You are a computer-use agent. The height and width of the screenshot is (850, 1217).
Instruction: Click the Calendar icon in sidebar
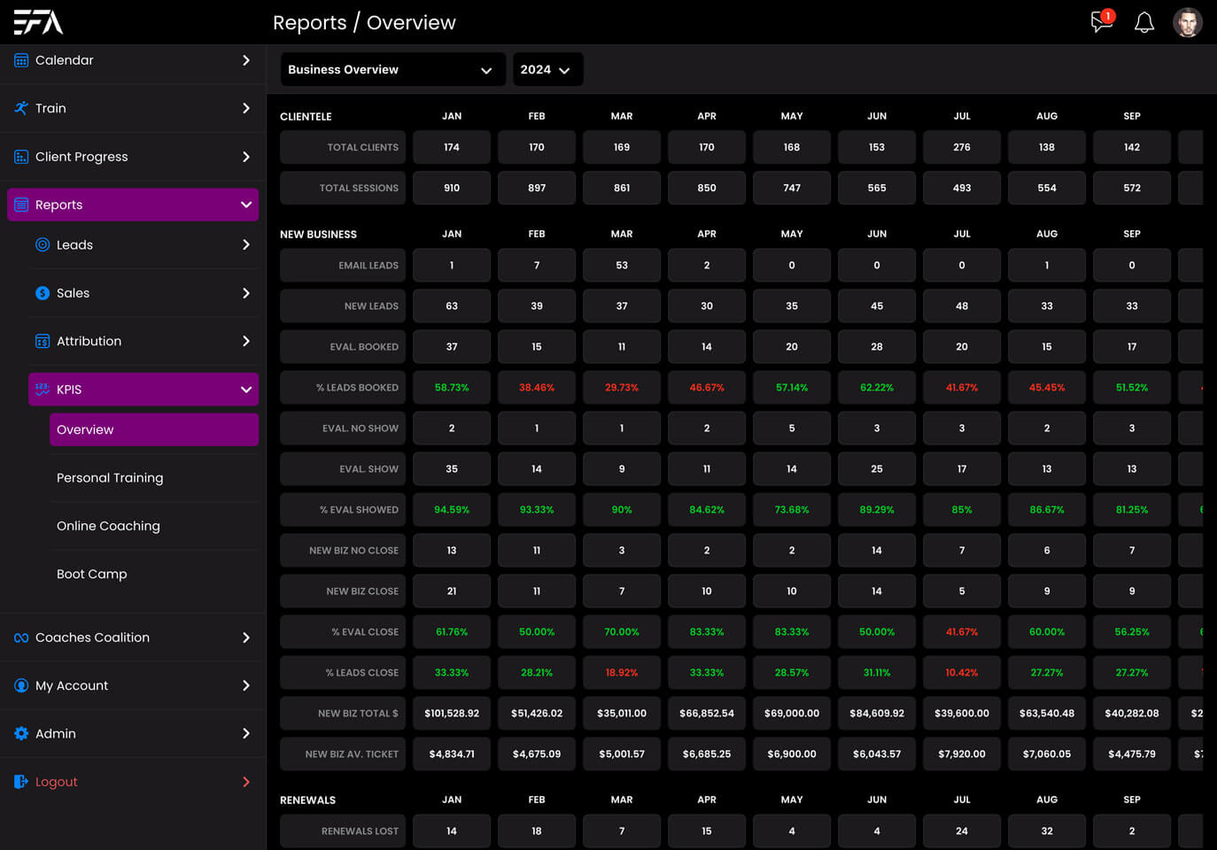pyautogui.click(x=21, y=60)
